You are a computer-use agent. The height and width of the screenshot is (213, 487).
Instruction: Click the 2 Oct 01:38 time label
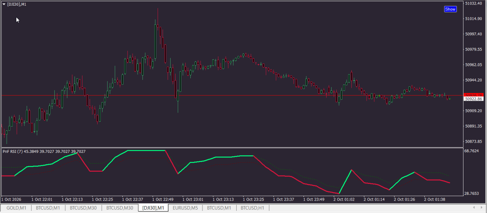pyautogui.click(x=435, y=199)
